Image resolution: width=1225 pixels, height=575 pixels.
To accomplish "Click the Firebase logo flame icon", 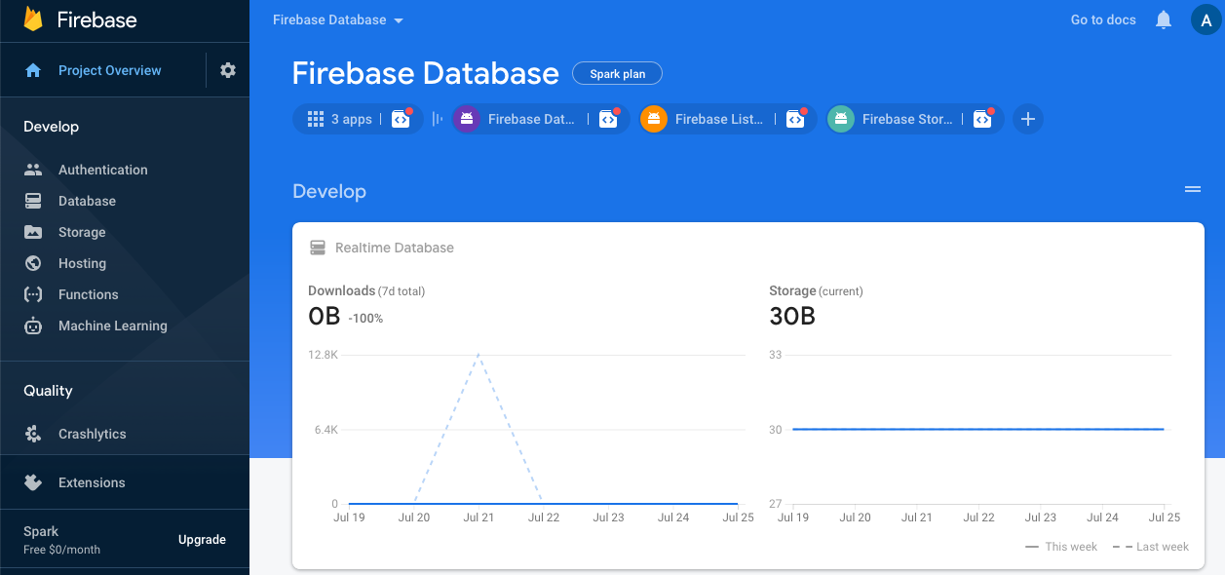I will (34, 19).
